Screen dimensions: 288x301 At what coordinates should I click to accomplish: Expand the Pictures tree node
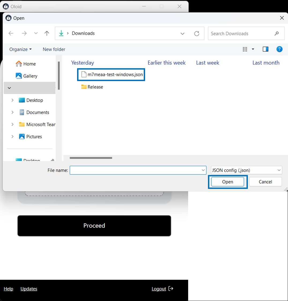coord(13,136)
